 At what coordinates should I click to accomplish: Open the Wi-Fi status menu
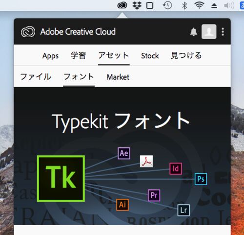click(200, 5)
